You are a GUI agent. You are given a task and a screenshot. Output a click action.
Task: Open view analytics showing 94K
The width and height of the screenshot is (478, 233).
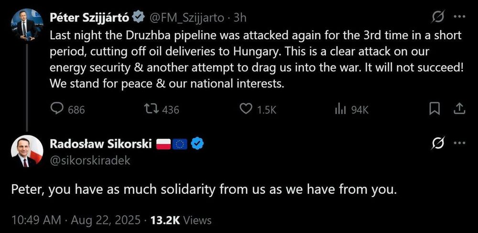click(340, 109)
